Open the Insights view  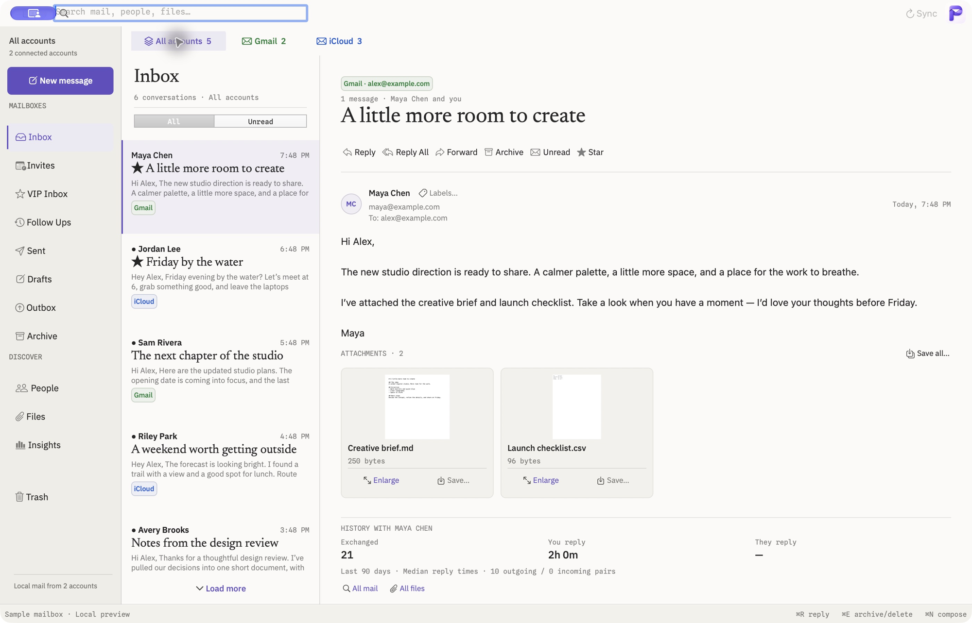tap(60, 445)
